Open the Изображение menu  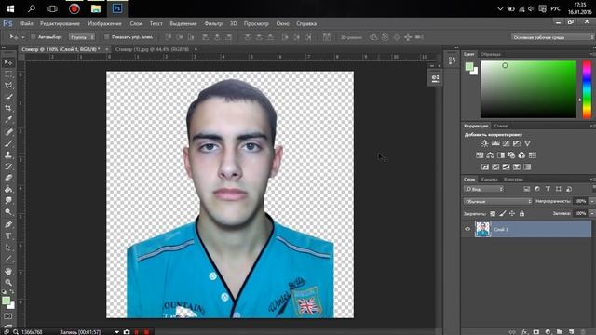point(104,23)
